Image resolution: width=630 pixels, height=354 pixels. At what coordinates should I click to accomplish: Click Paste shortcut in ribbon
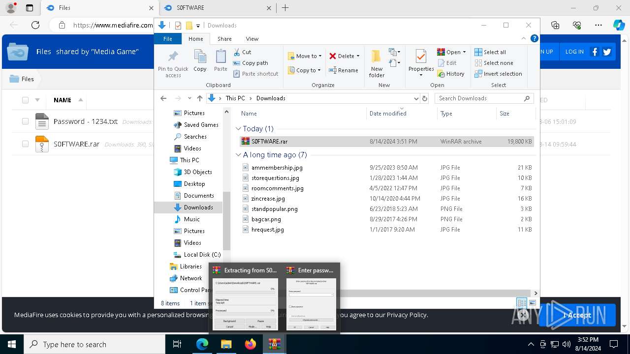tap(255, 74)
